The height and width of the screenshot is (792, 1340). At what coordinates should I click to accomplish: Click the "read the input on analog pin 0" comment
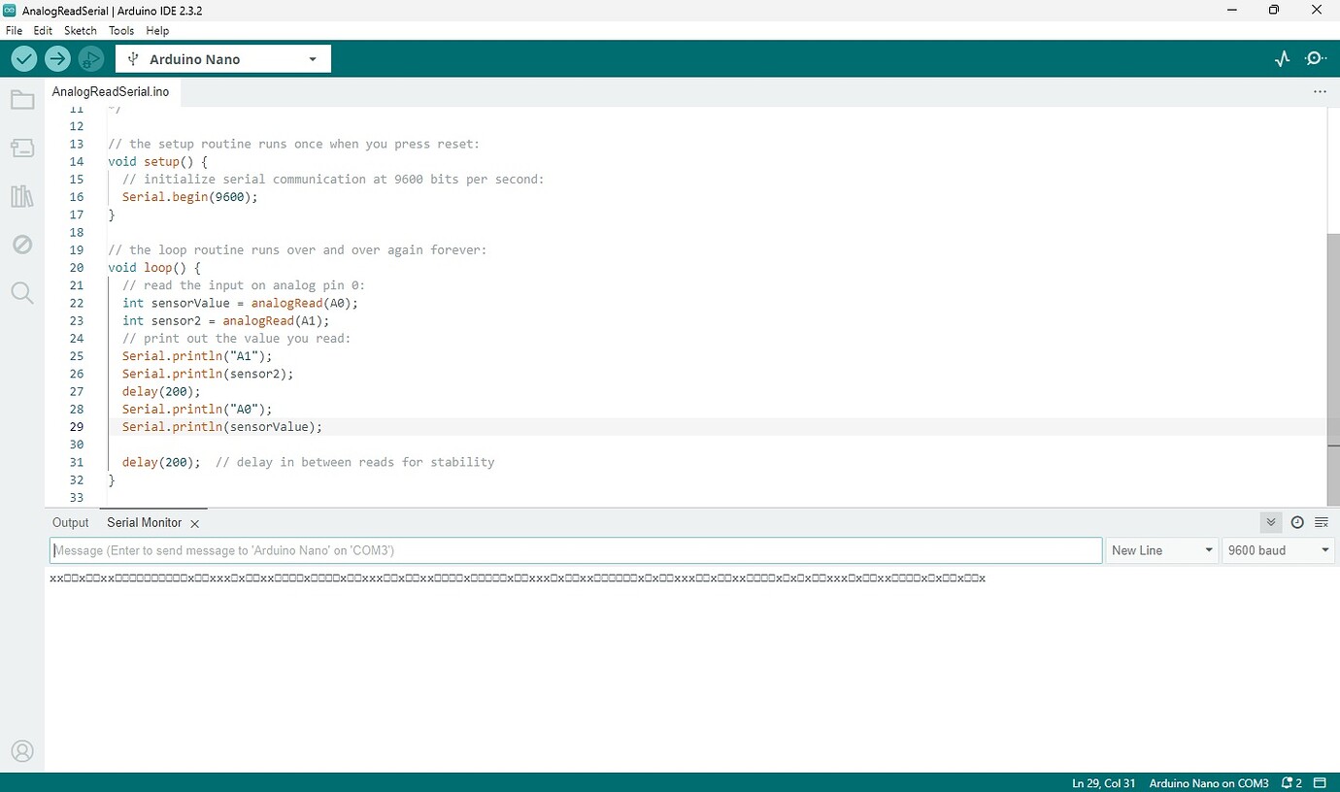coord(244,285)
